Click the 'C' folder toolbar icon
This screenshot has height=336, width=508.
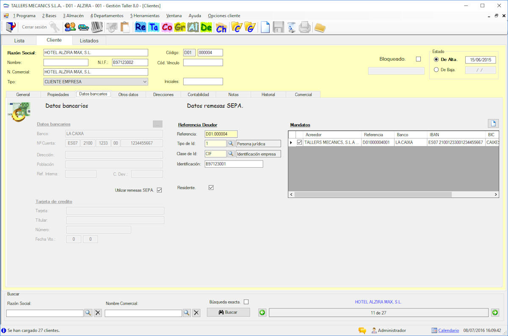point(237,28)
